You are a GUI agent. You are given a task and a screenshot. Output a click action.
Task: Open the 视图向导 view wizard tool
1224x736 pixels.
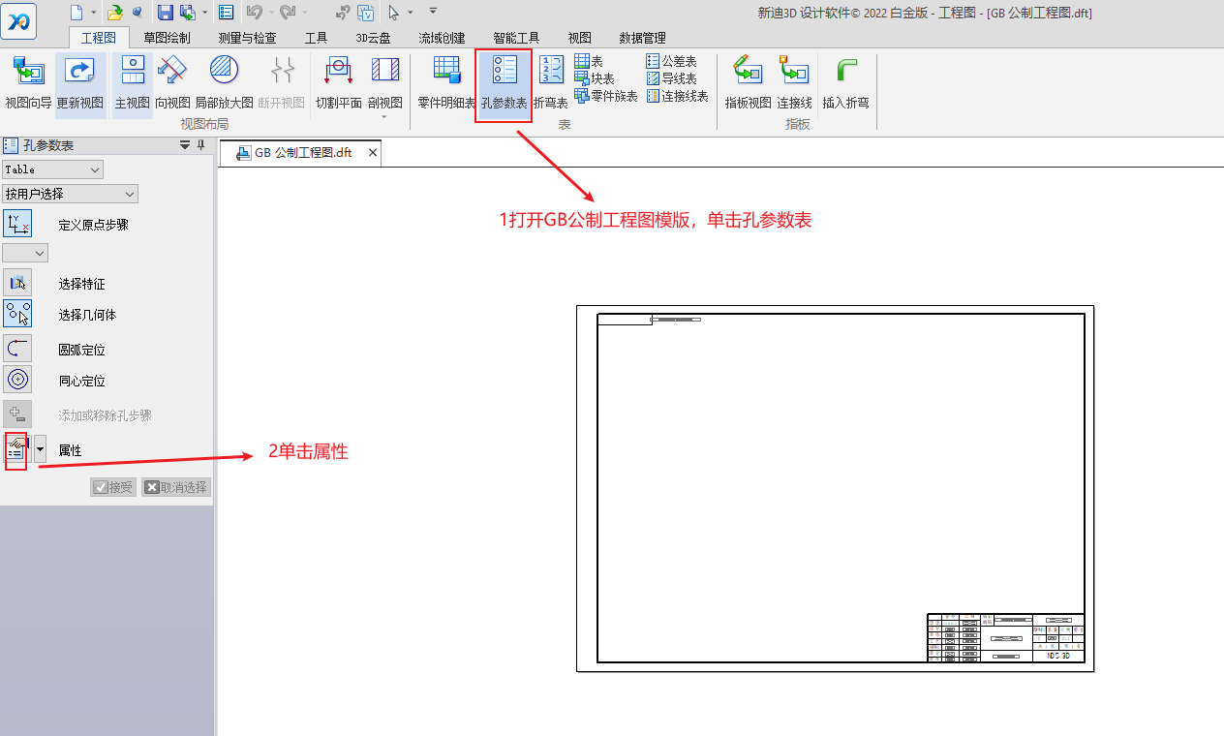pyautogui.click(x=27, y=82)
